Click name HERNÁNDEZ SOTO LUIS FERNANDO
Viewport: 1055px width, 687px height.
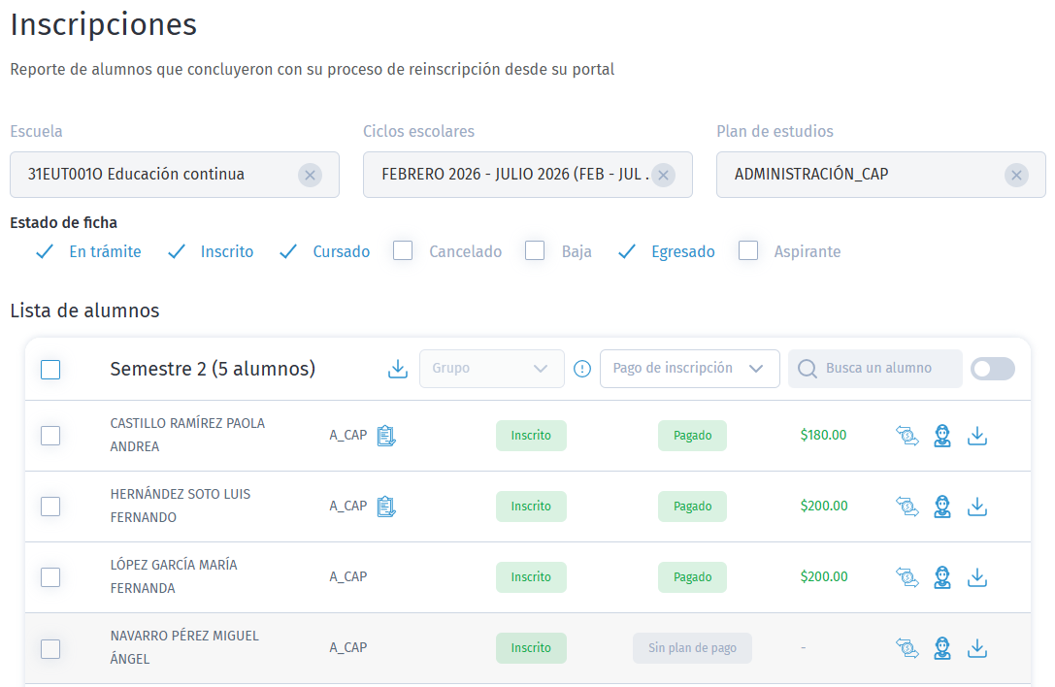point(181,506)
